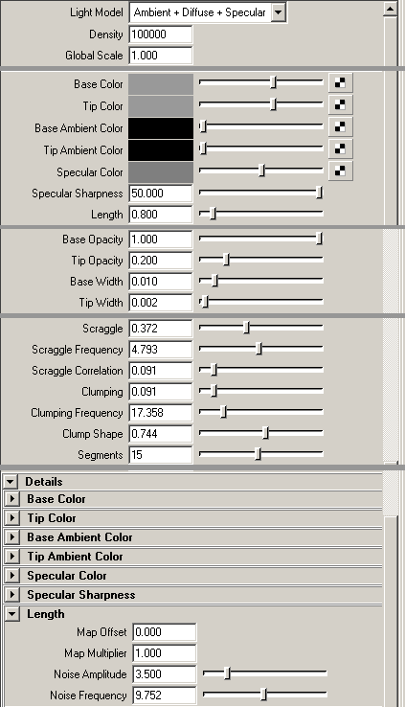Click the Tip Ambient Color black swatch
The image size is (405, 707).
tap(161, 150)
